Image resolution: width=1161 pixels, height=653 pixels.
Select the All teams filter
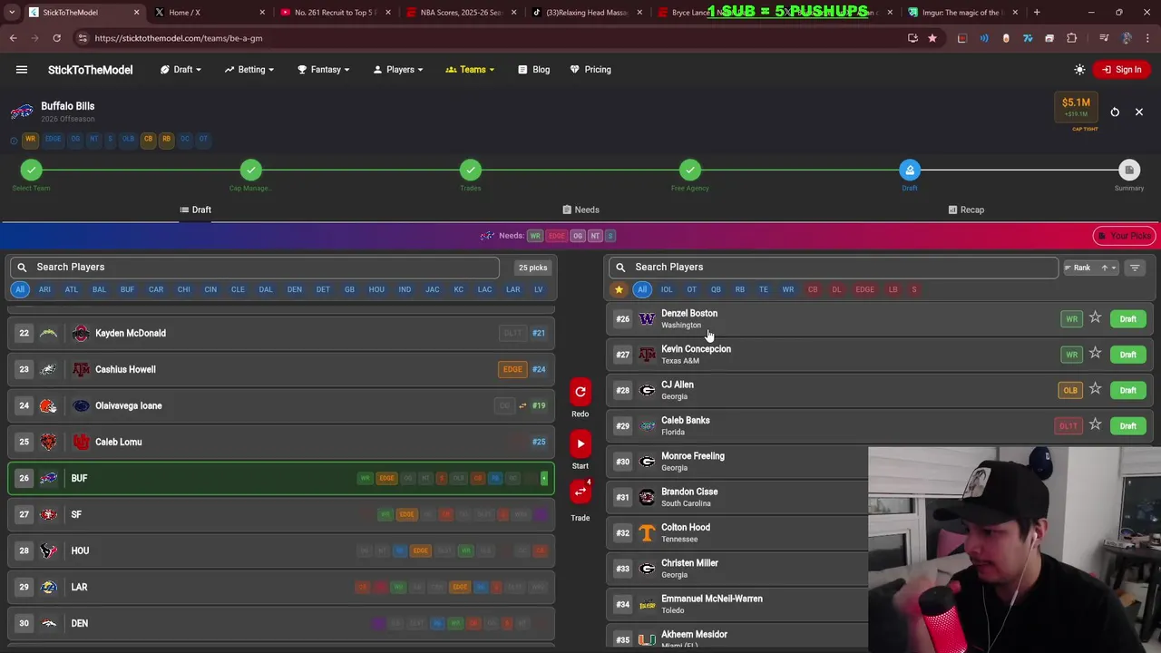click(x=20, y=289)
